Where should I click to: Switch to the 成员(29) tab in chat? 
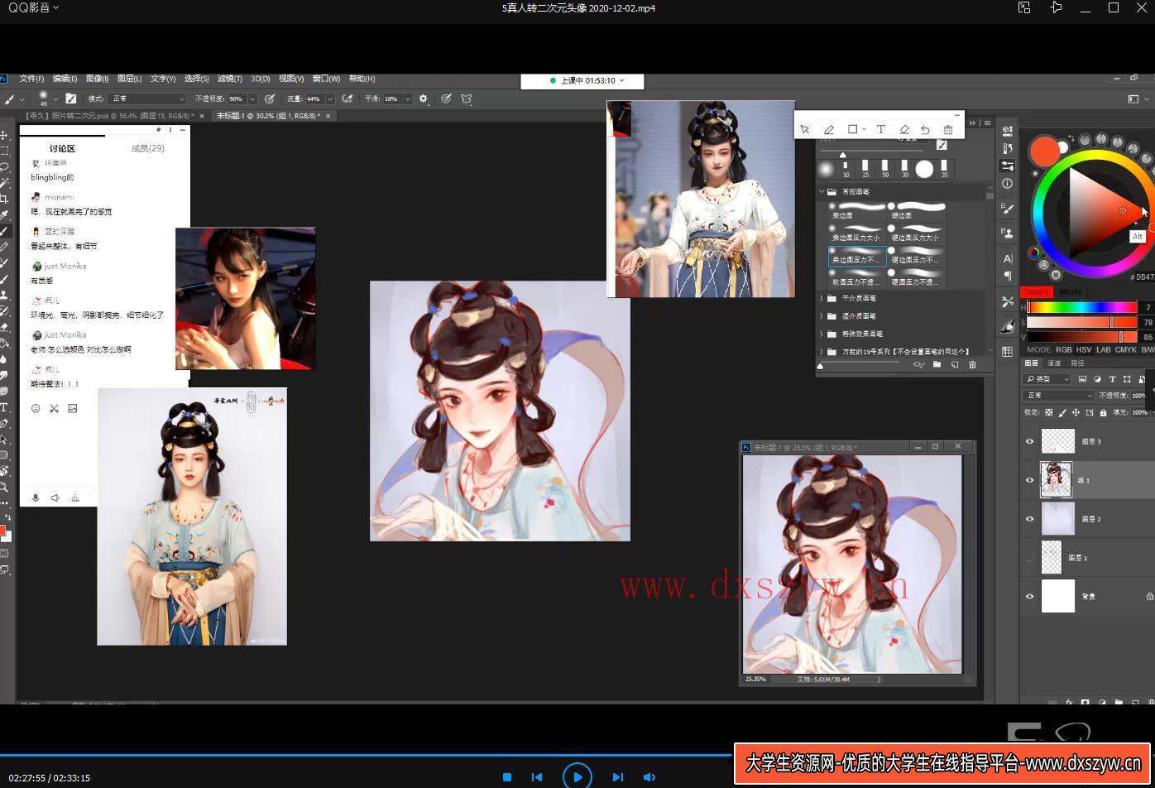[x=147, y=149]
